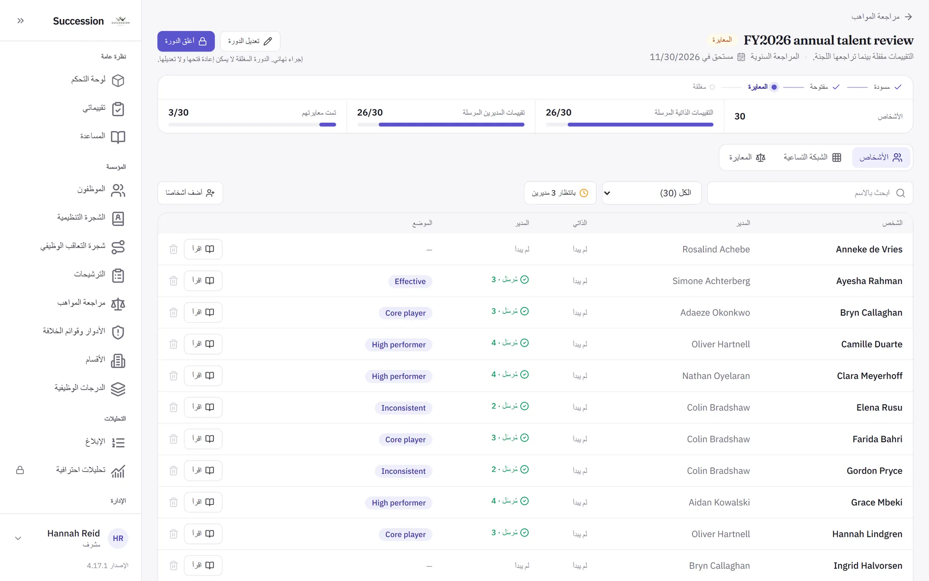Switch to the nine-box grid tab
929x581 pixels.
(x=812, y=157)
